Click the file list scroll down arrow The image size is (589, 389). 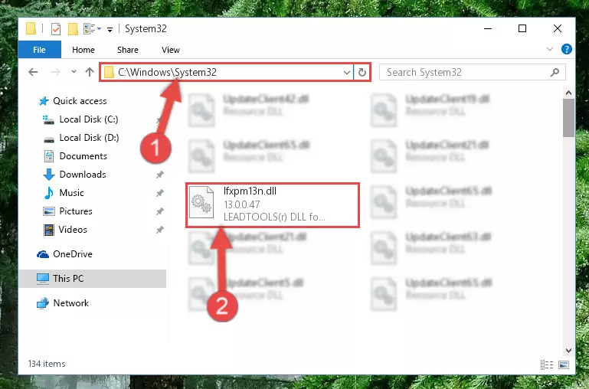click(569, 350)
